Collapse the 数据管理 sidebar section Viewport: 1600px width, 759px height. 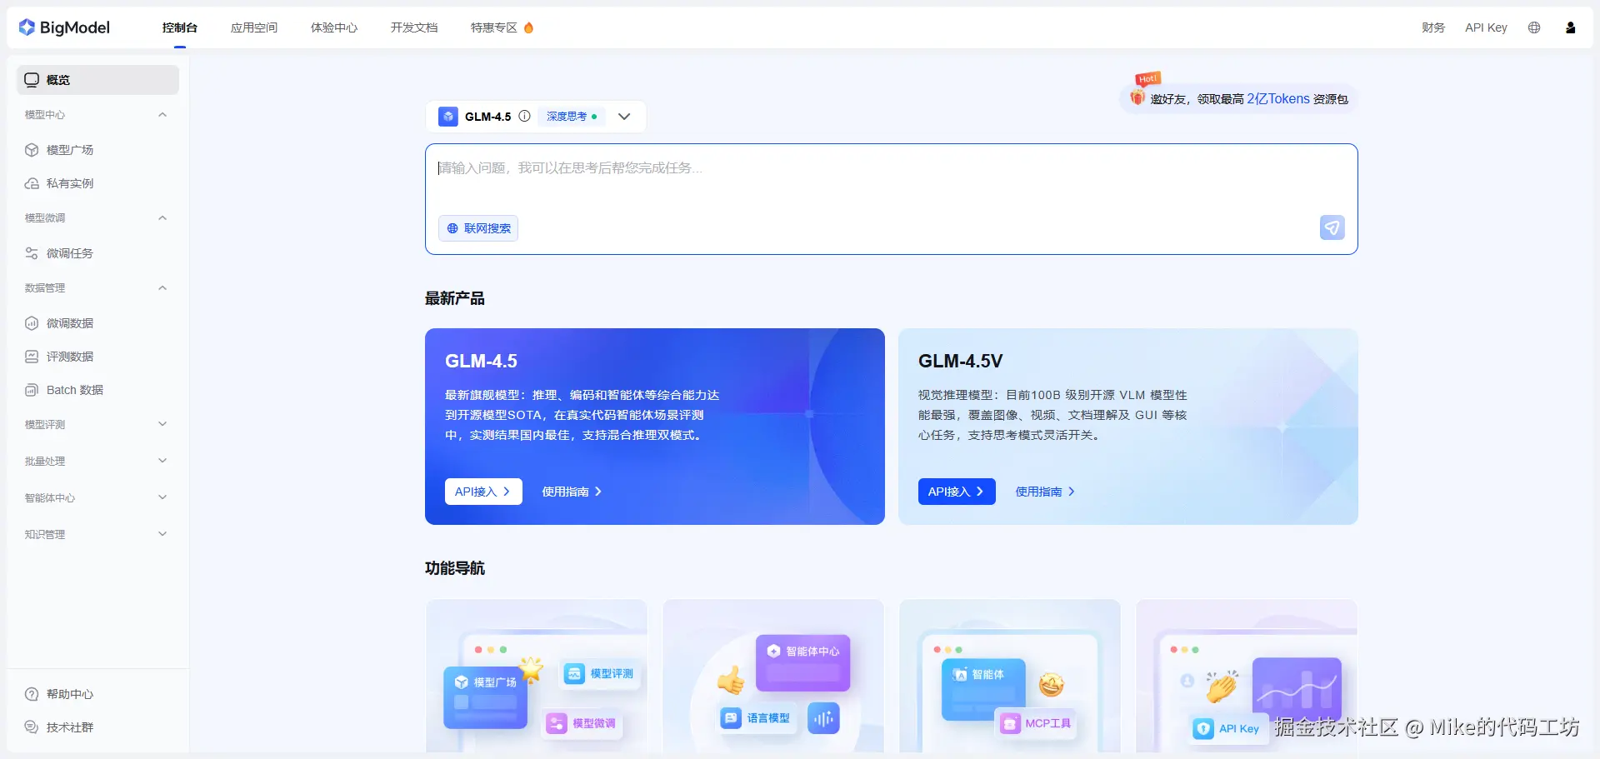tap(162, 288)
